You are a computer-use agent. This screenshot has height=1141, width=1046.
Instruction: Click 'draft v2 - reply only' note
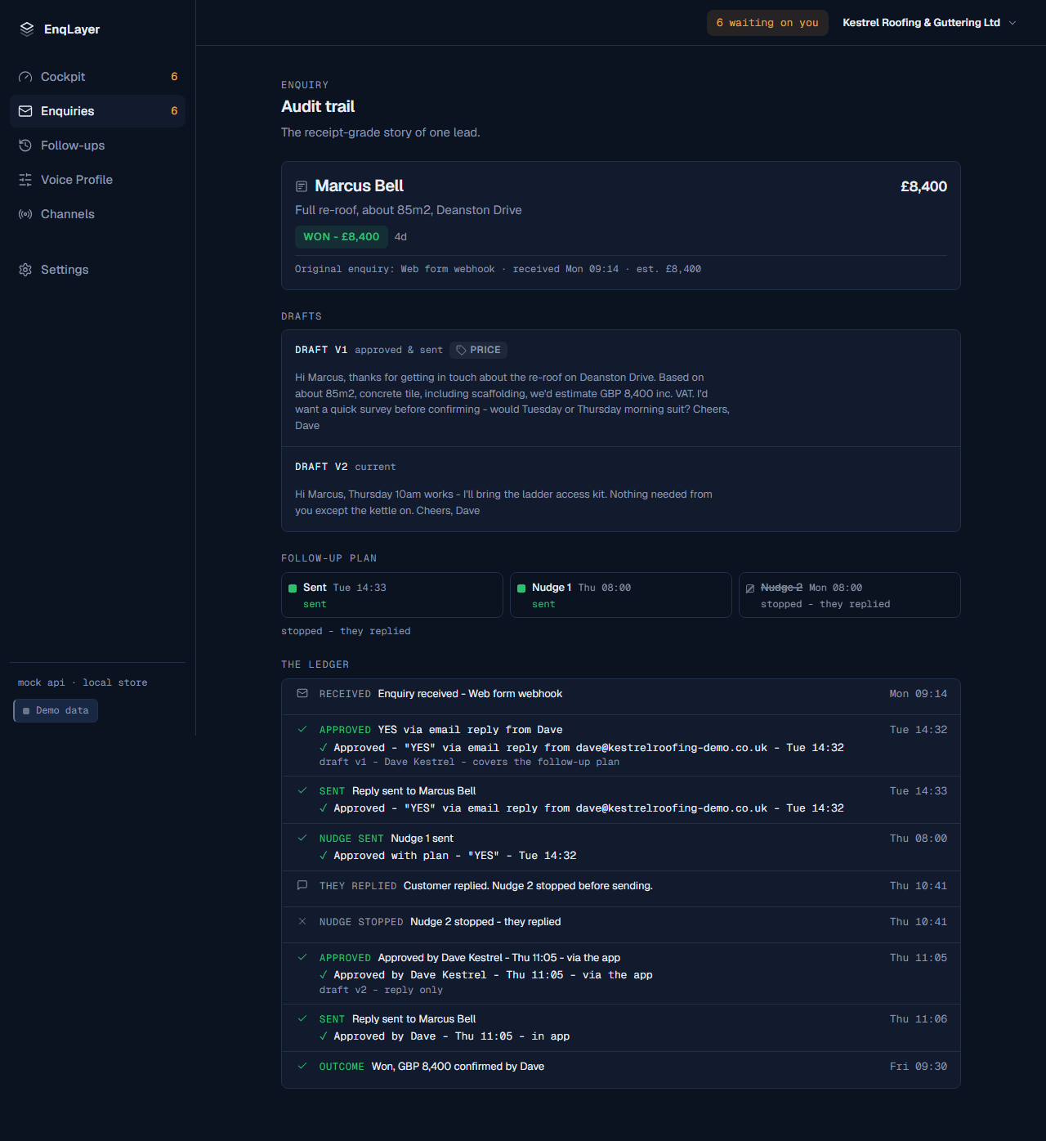(381, 990)
